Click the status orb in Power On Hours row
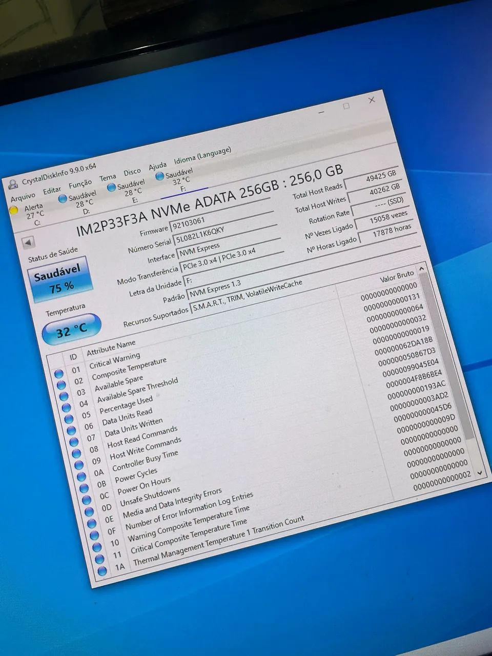The image size is (492, 656). tap(87, 500)
